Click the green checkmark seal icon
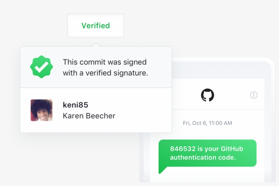 point(42,67)
